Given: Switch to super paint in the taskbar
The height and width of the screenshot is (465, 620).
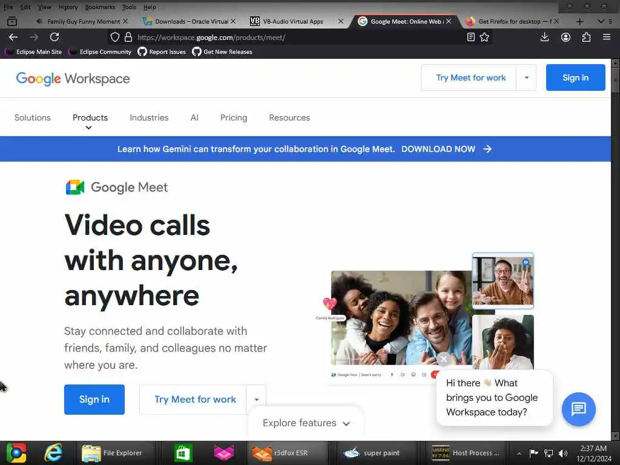Looking at the screenshot, I should [378, 453].
